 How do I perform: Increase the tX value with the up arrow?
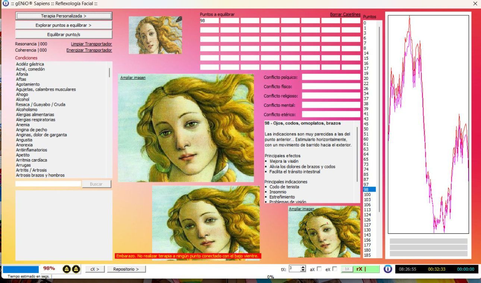coord(303,267)
